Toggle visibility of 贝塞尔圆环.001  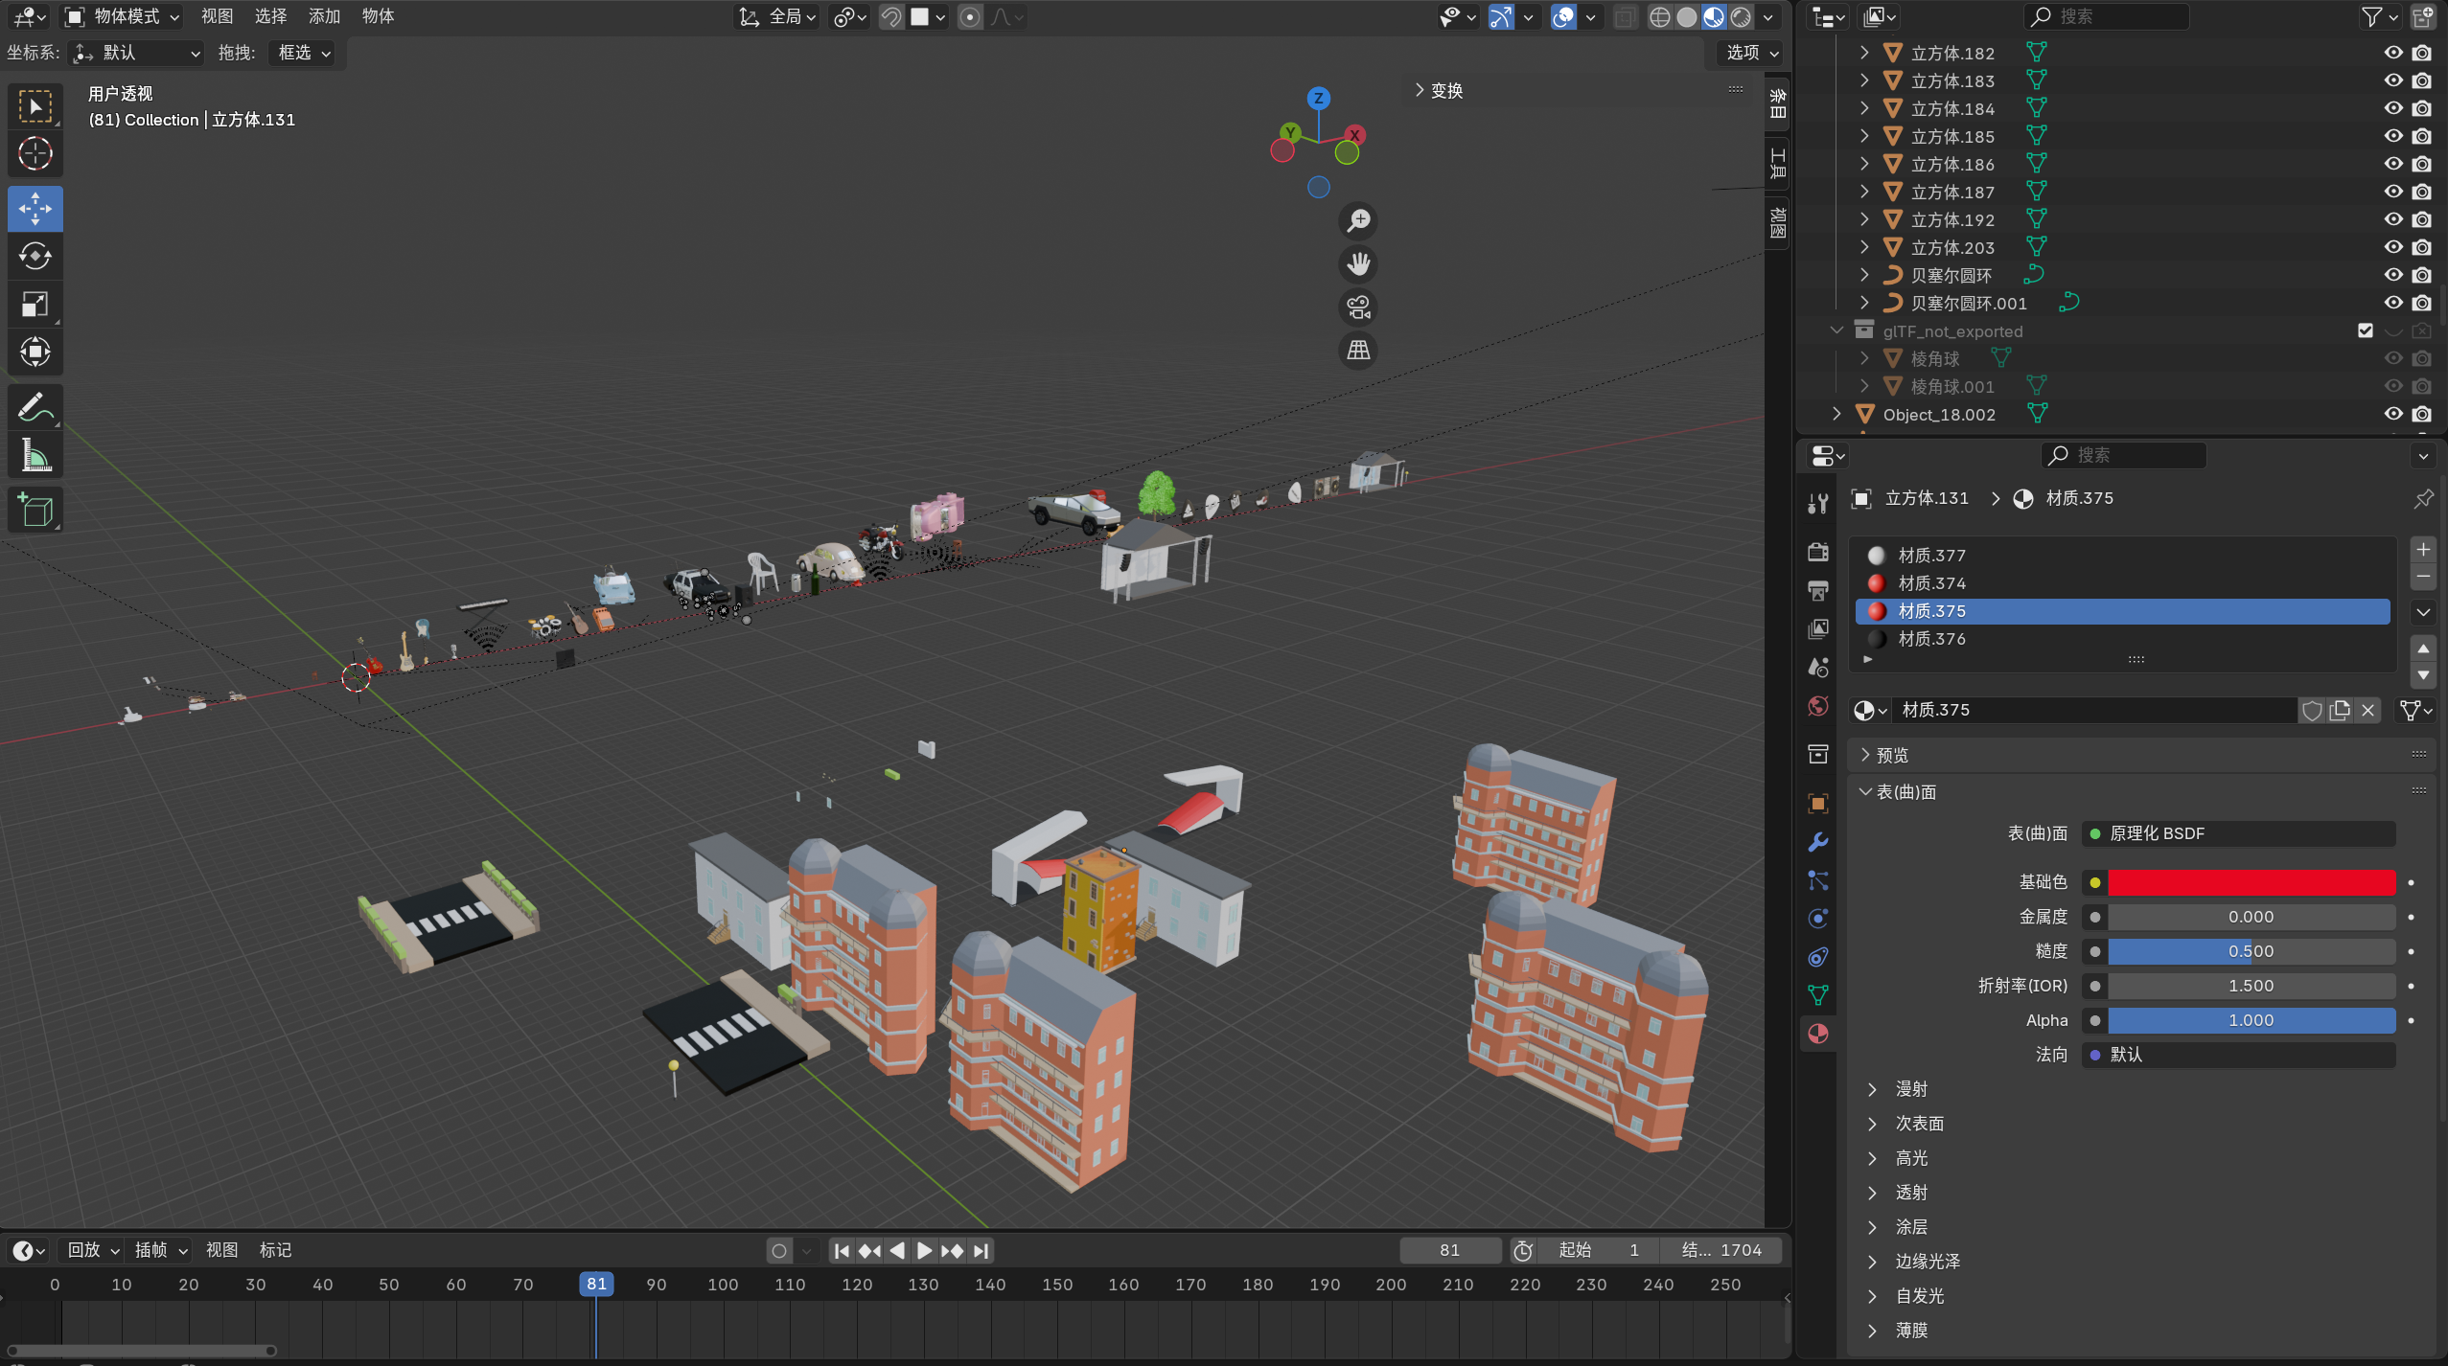tap(2393, 303)
